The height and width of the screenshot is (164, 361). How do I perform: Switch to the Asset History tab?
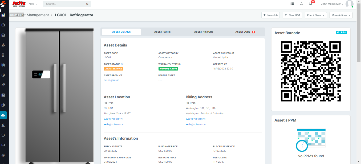pyautogui.click(x=204, y=32)
